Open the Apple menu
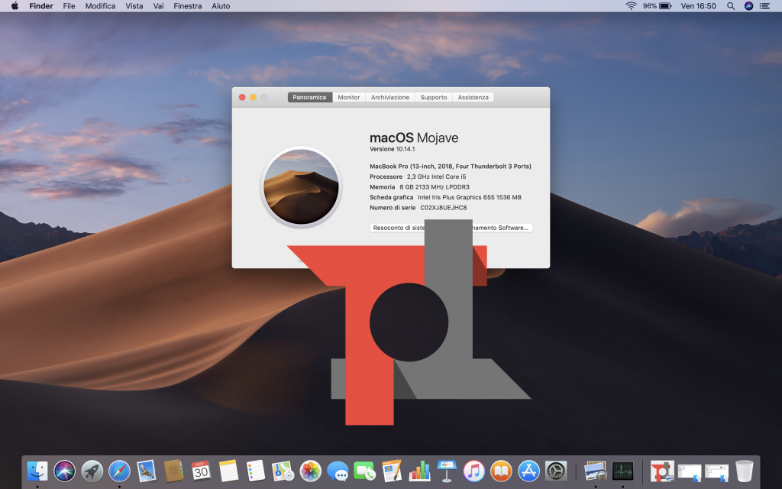The height and width of the screenshot is (489, 782). pyautogui.click(x=14, y=6)
